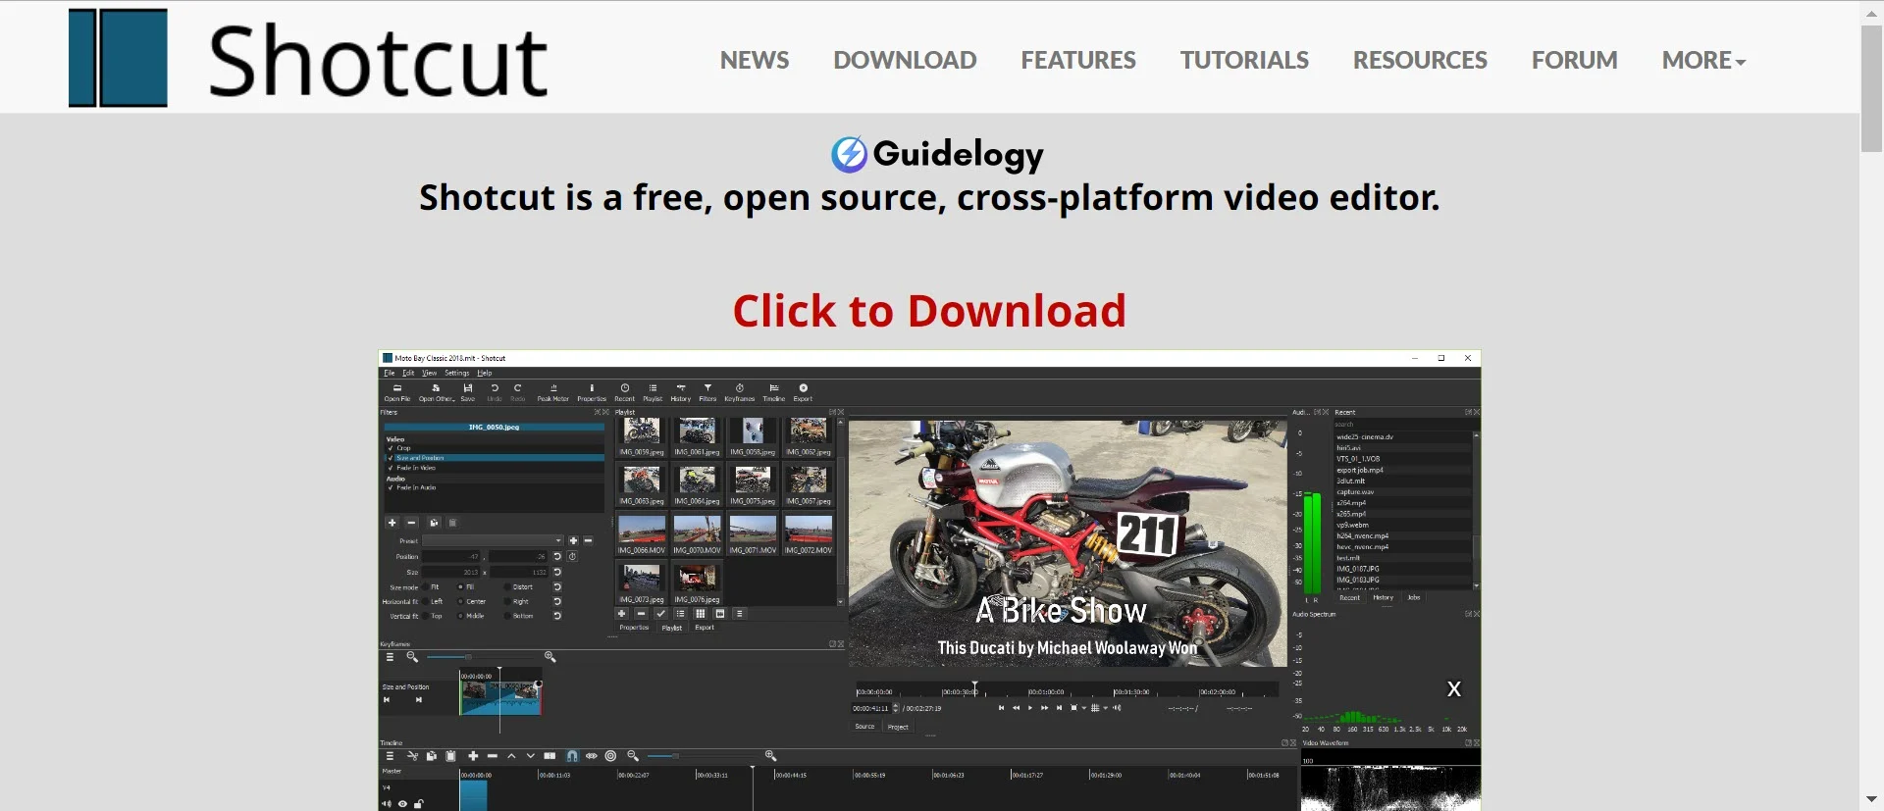Toggle timeline snapping magnet button
Screen dimensions: 1884x811
click(572, 756)
